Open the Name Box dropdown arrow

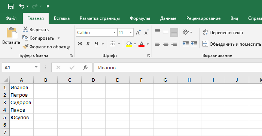(x=36, y=67)
